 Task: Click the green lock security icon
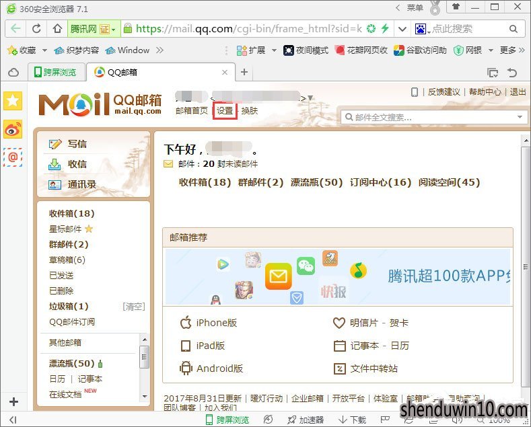[x=128, y=28]
